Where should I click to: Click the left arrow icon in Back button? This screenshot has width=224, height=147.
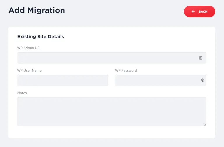193,12
